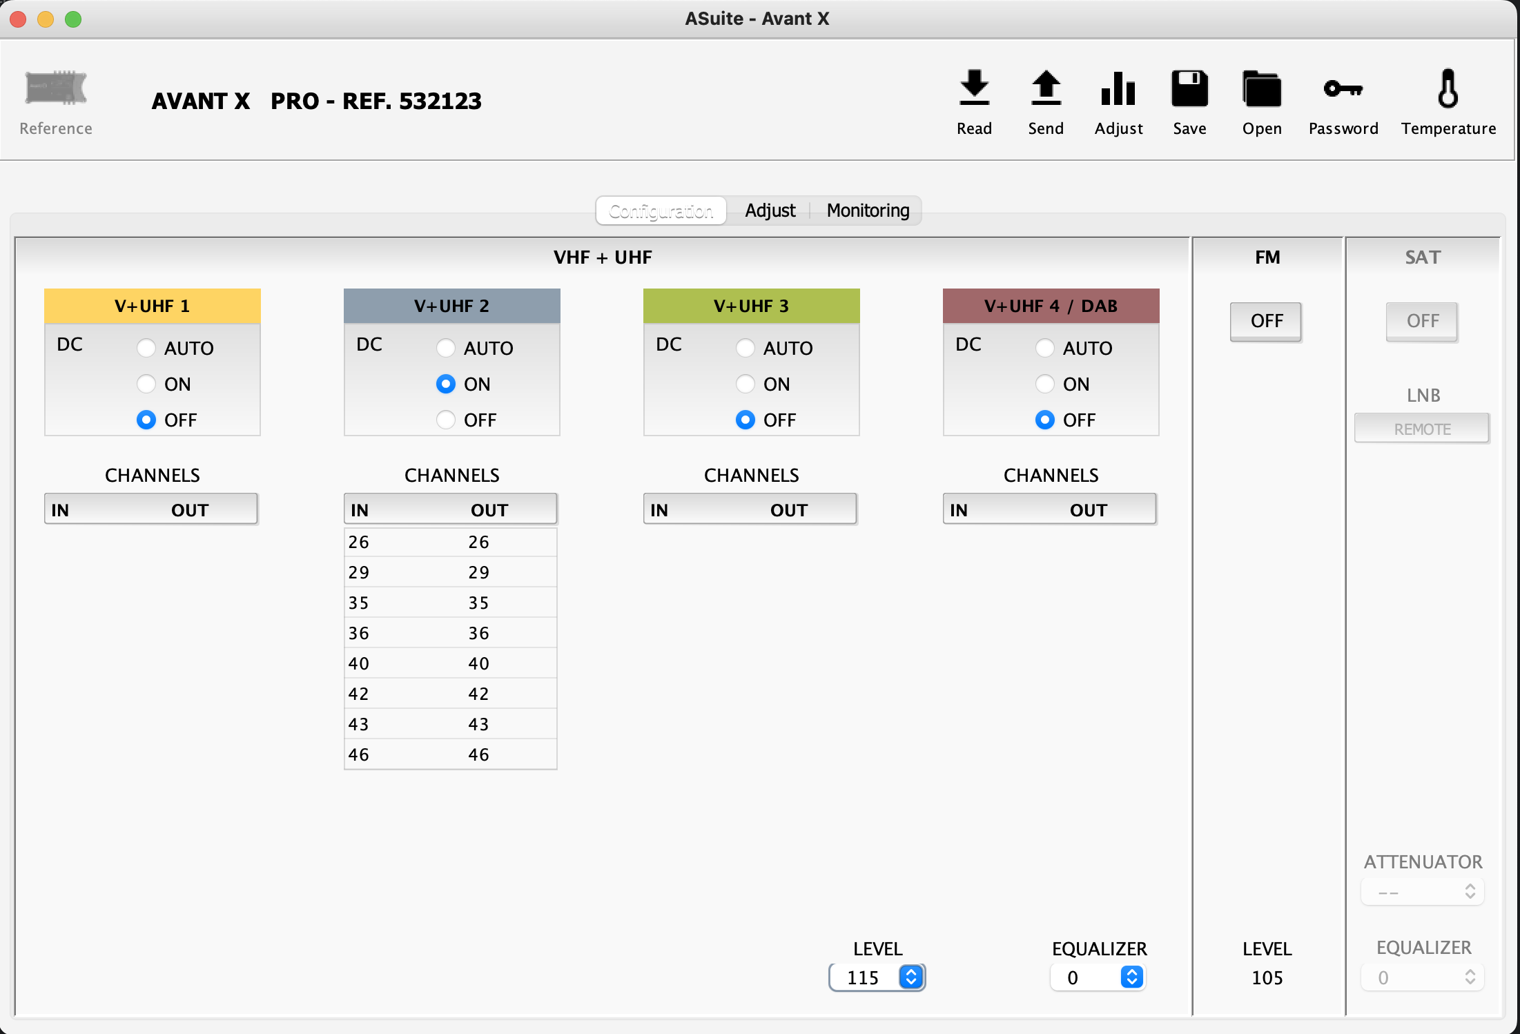This screenshot has width=1520, height=1034.
Task: Click the Password key icon
Action: 1343,88
